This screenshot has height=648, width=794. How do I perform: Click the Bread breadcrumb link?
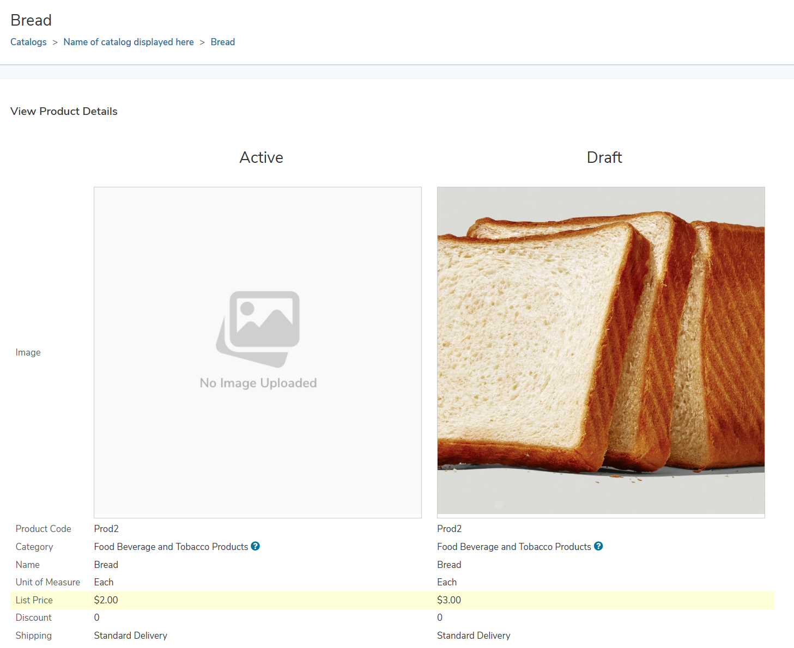pyautogui.click(x=223, y=42)
